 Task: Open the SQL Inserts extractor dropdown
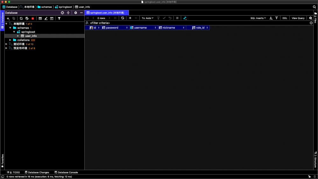[258, 18]
